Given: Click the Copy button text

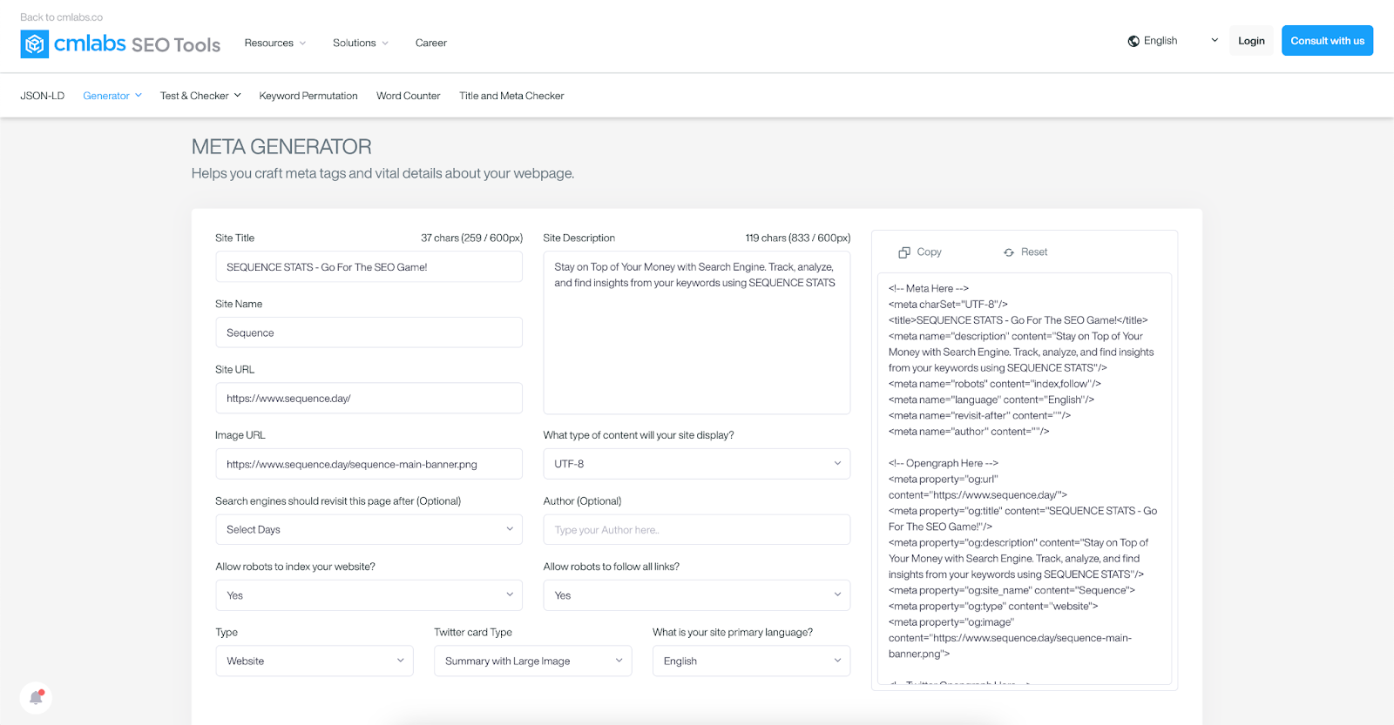Looking at the screenshot, I should tap(929, 252).
